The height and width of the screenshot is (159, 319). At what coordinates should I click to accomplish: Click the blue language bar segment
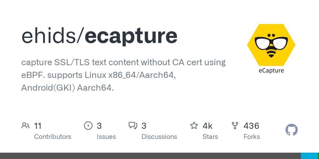point(309,156)
